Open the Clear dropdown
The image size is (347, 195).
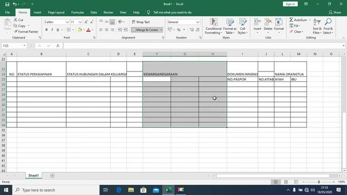[296, 31]
